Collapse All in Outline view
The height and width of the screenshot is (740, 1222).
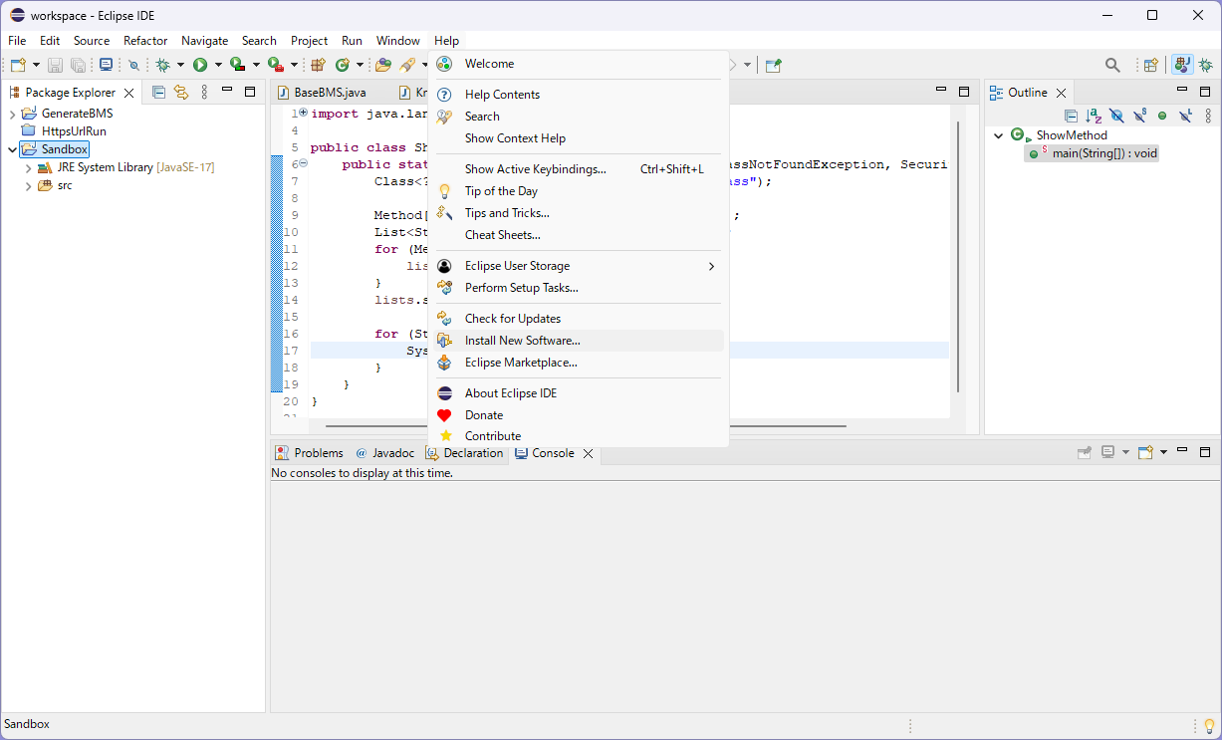pyautogui.click(x=1071, y=116)
